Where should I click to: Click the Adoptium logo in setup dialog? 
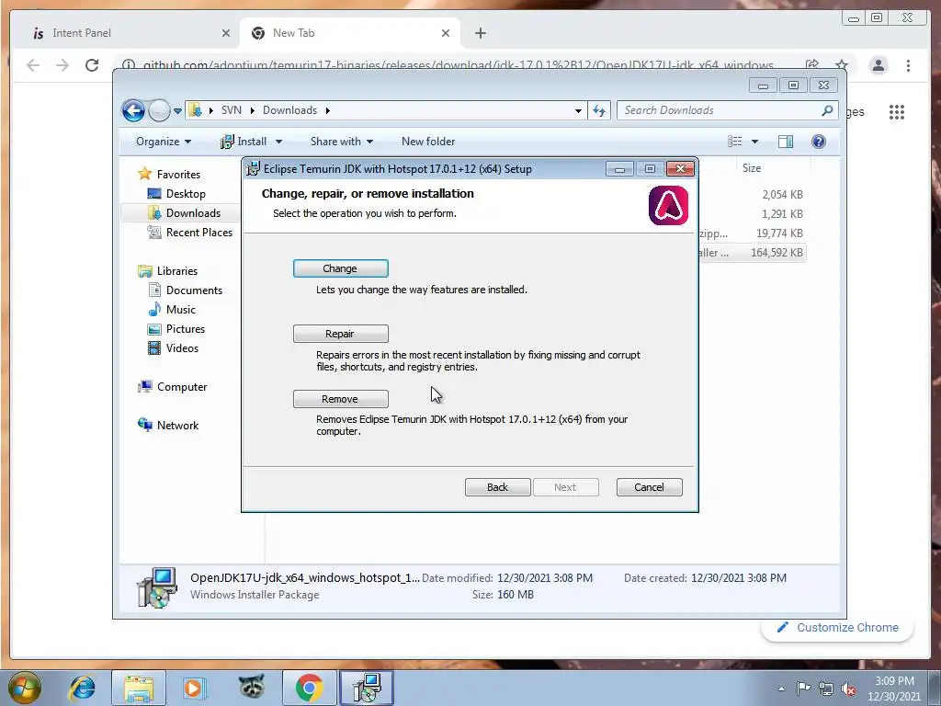669,206
